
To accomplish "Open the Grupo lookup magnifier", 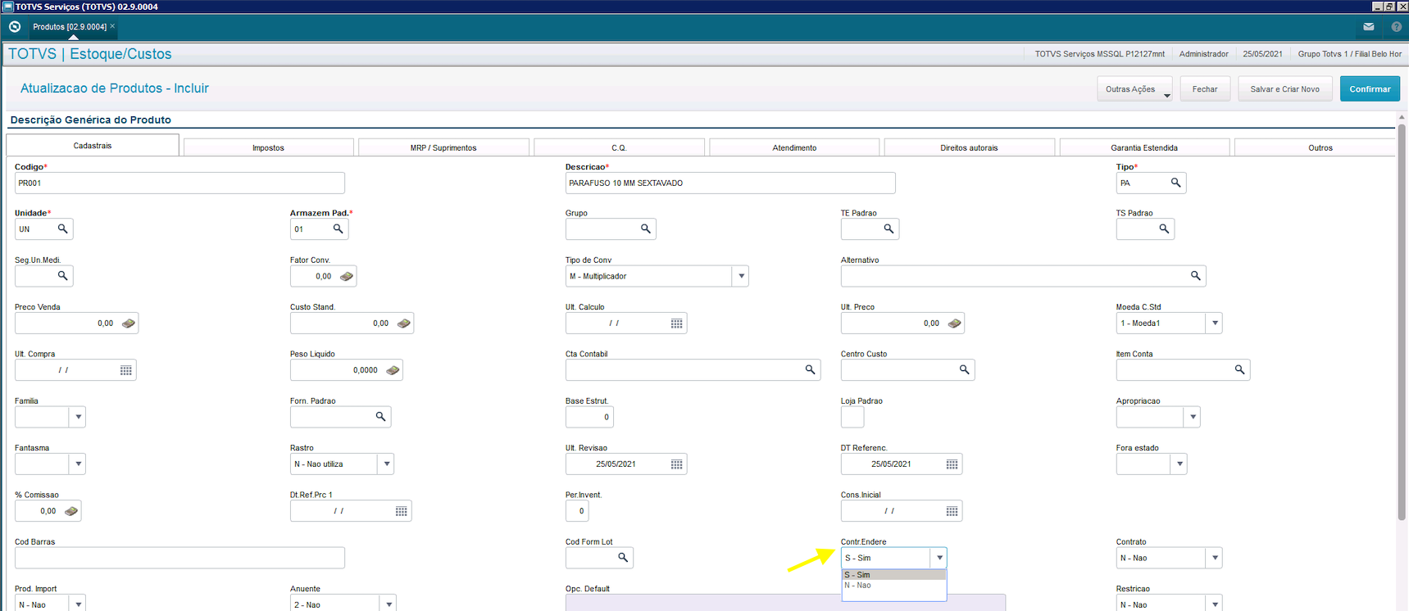I will pyautogui.click(x=645, y=229).
